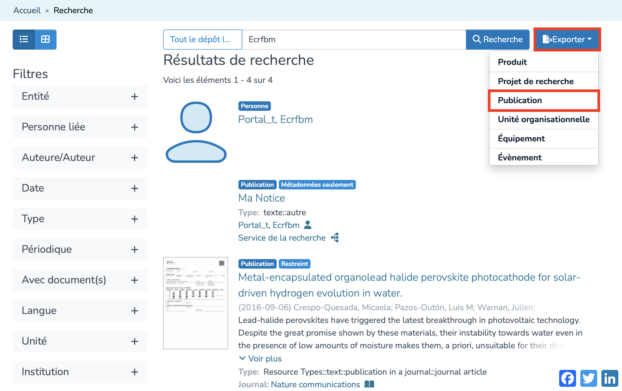The image size is (622, 391).
Task: Click the search query text field
Action: [x=354, y=39]
